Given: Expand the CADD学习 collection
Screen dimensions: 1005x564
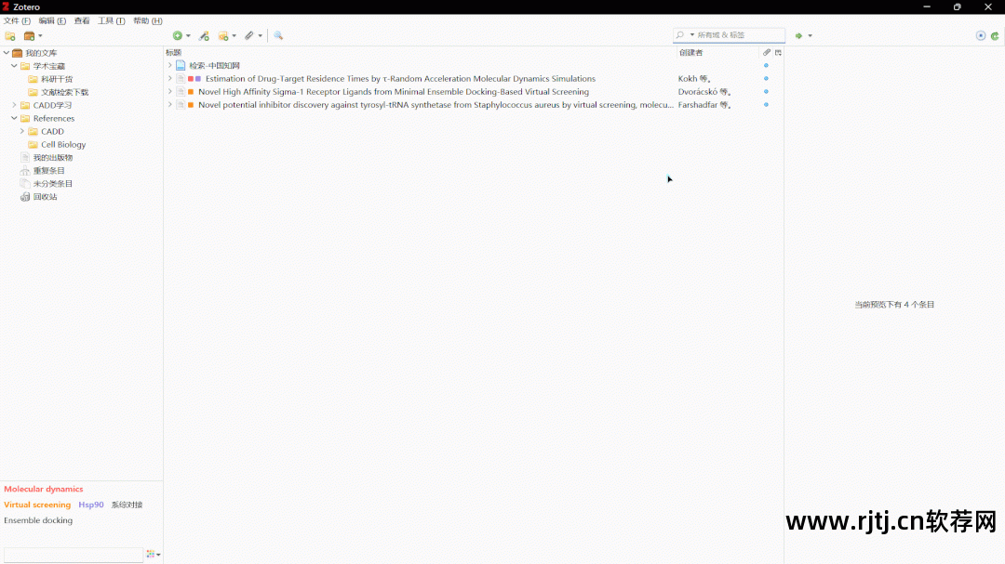Looking at the screenshot, I should (14, 105).
